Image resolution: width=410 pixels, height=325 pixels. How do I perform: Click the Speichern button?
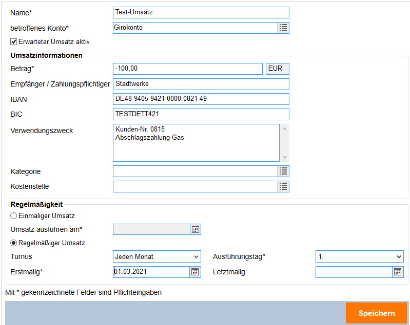376,313
